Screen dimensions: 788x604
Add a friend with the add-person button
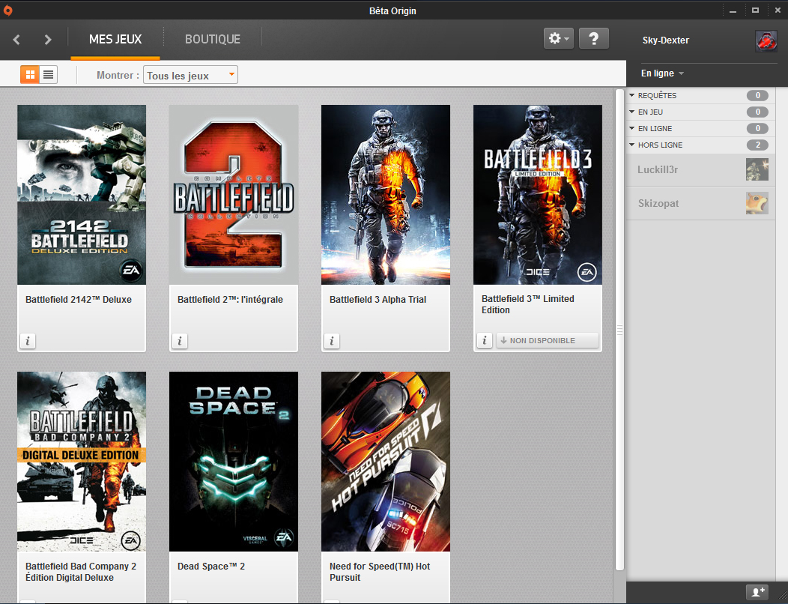coord(757,592)
